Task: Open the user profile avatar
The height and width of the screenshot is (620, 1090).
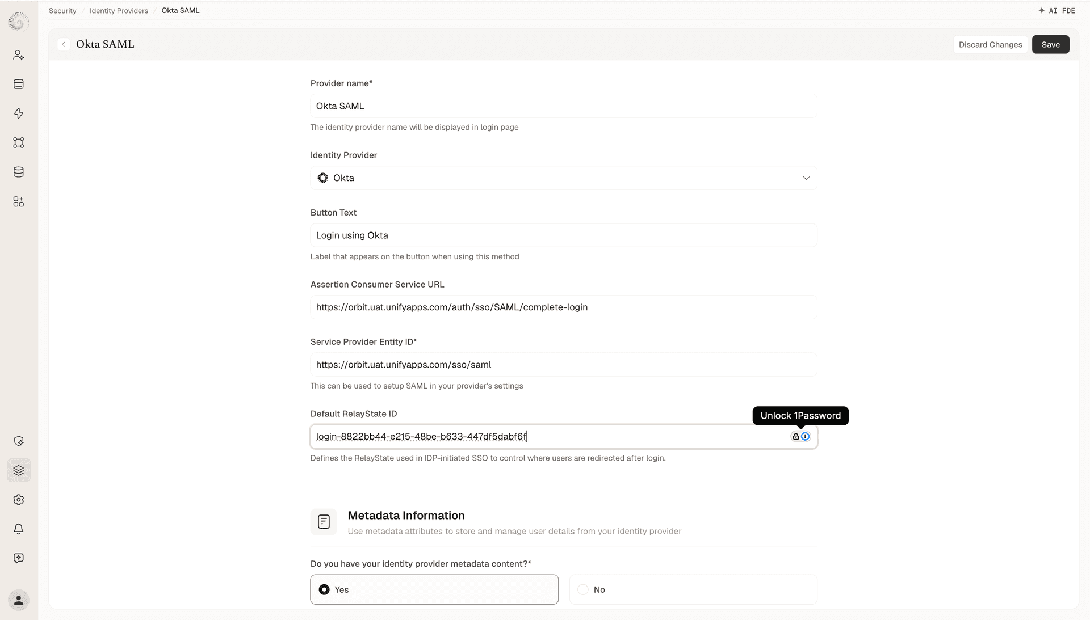Action: tap(19, 600)
